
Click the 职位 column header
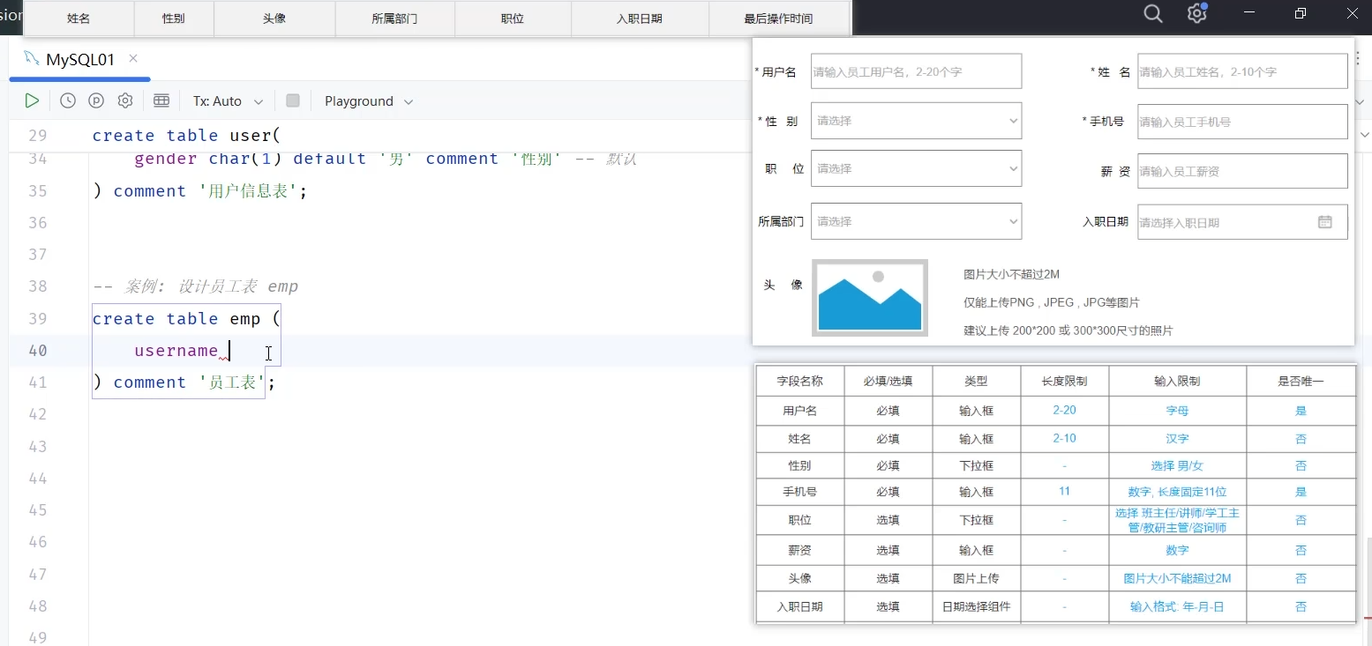513,19
